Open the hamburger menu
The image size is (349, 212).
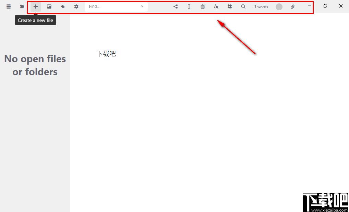[9, 6]
